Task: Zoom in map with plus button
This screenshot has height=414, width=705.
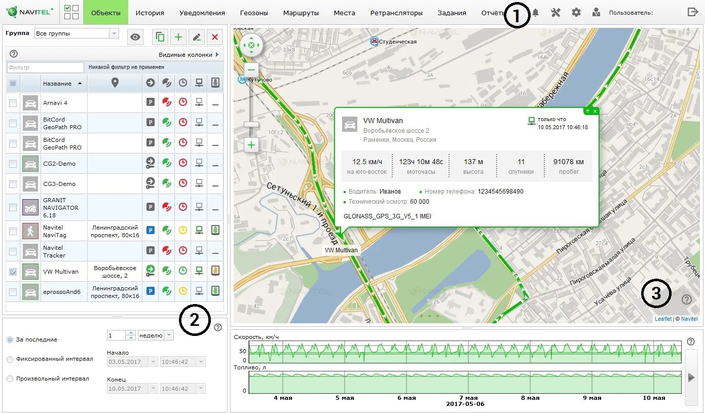Action: (251, 145)
